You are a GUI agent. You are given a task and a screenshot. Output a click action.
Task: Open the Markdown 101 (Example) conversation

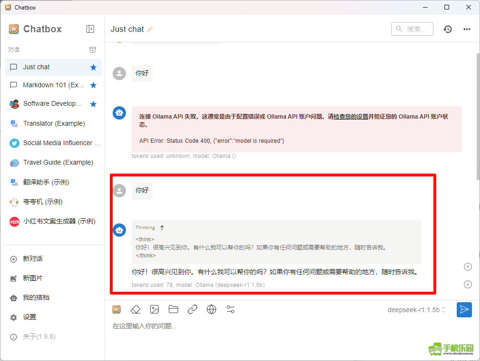[53, 85]
